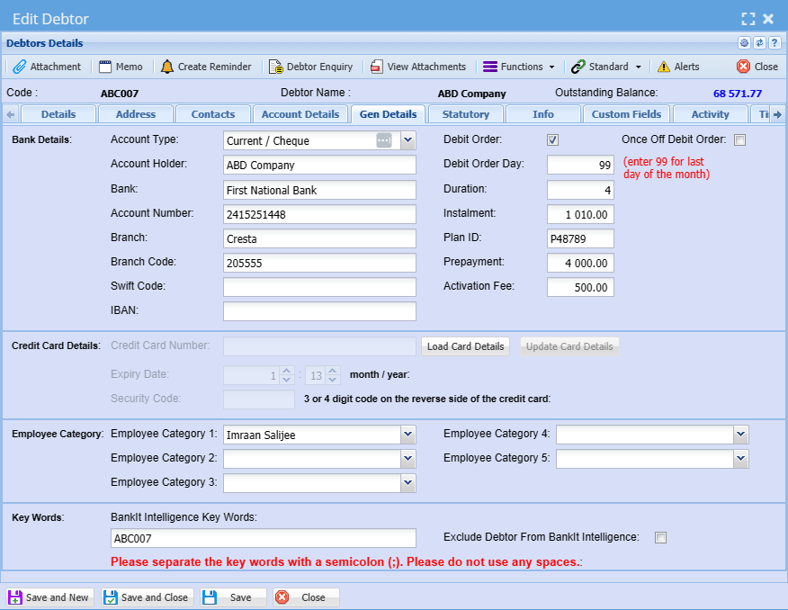Open the Memo notepad icon
788x610 pixels.
tap(105, 67)
